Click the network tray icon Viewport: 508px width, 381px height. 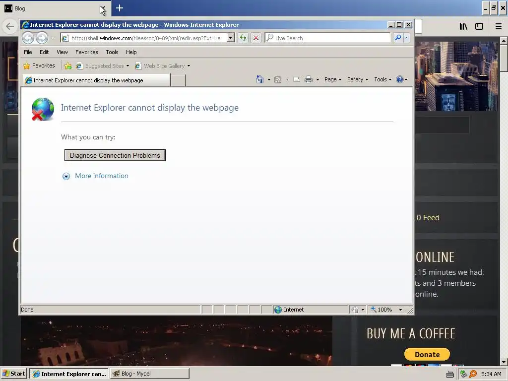464,374
